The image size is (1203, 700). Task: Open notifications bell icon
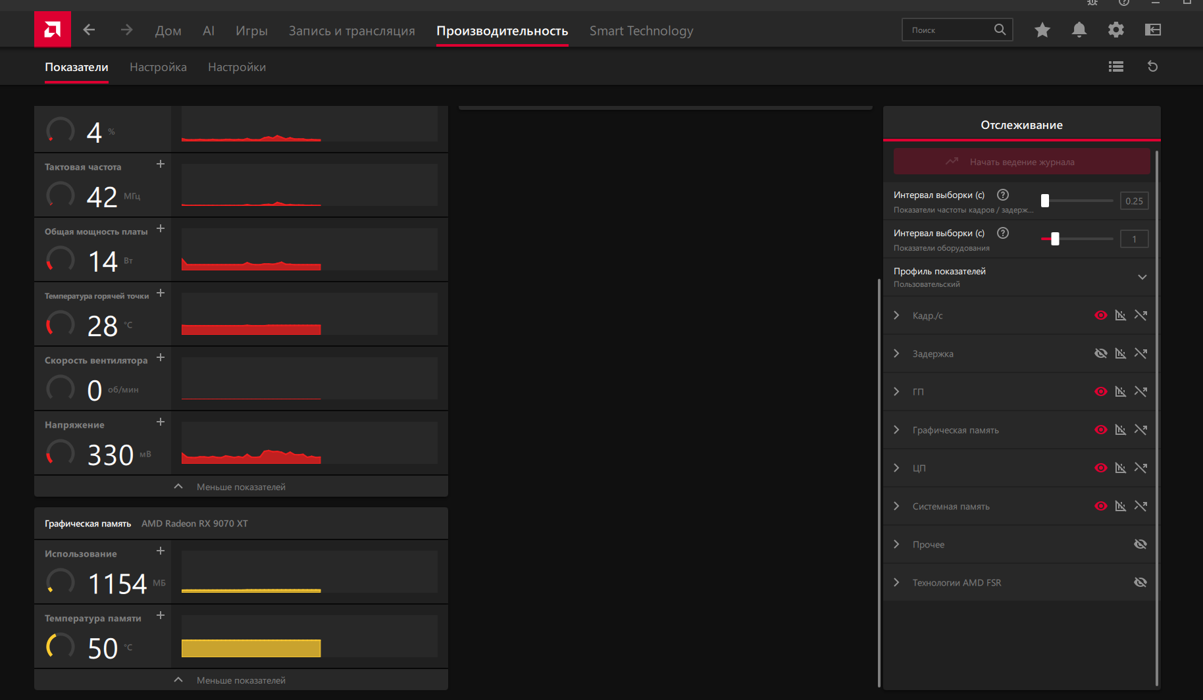[x=1079, y=30]
